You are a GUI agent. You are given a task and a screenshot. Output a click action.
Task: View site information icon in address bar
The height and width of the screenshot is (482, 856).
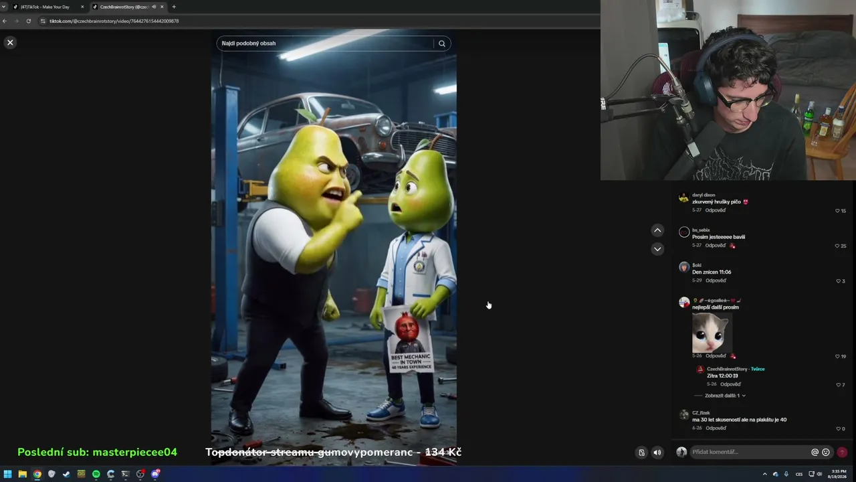pos(43,21)
